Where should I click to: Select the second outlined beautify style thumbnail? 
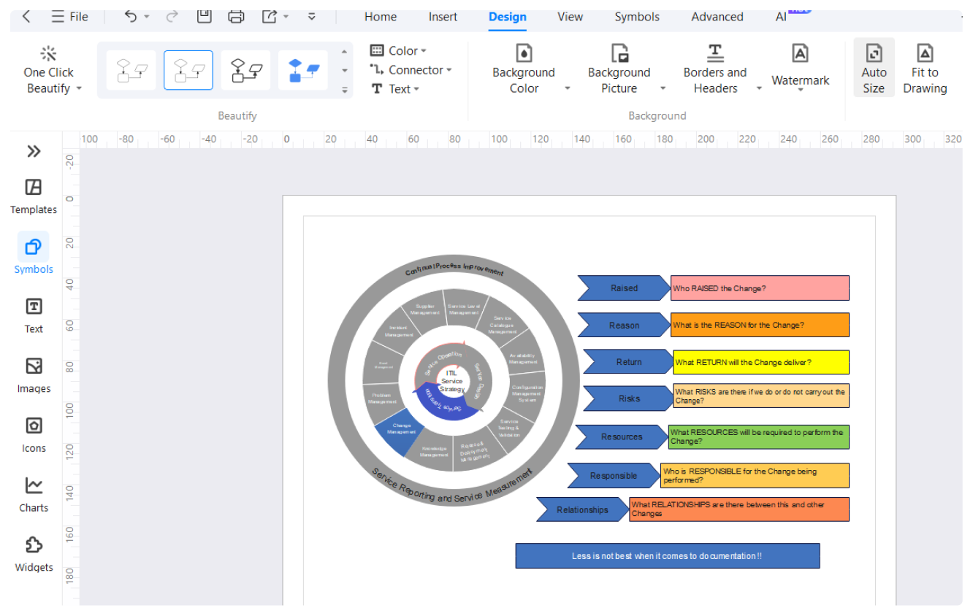(188, 70)
